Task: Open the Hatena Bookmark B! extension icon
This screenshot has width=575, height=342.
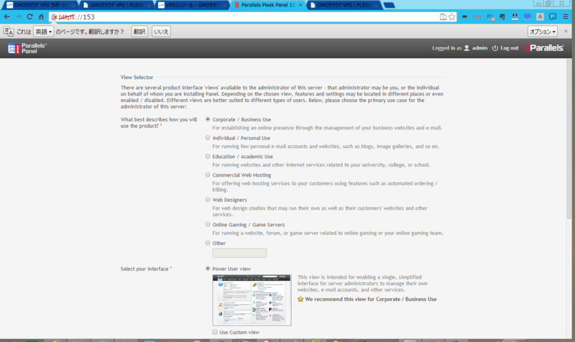Action: point(490,17)
